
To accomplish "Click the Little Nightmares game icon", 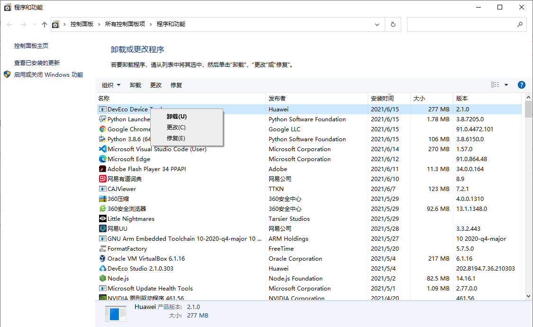I will coord(102,218).
